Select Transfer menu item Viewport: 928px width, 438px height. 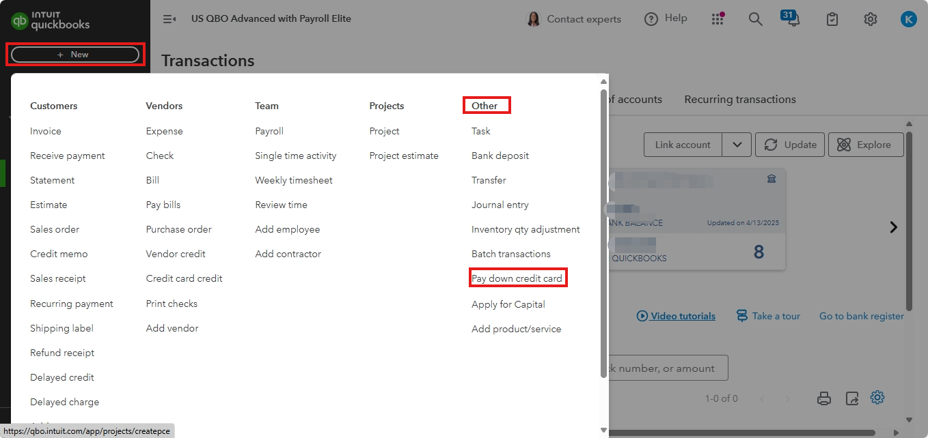click(x=489, y=180)
